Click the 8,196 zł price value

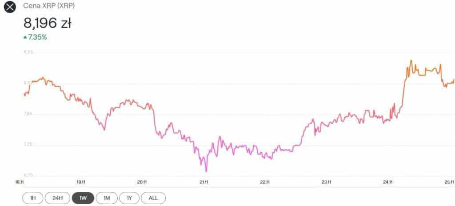coord(47,23)
